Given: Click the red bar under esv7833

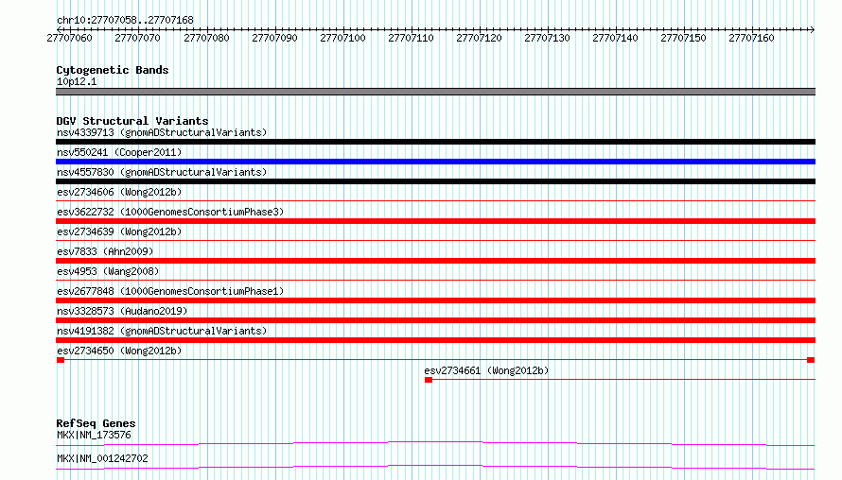Looking at the screenshot, I should [x=435, y=261].
